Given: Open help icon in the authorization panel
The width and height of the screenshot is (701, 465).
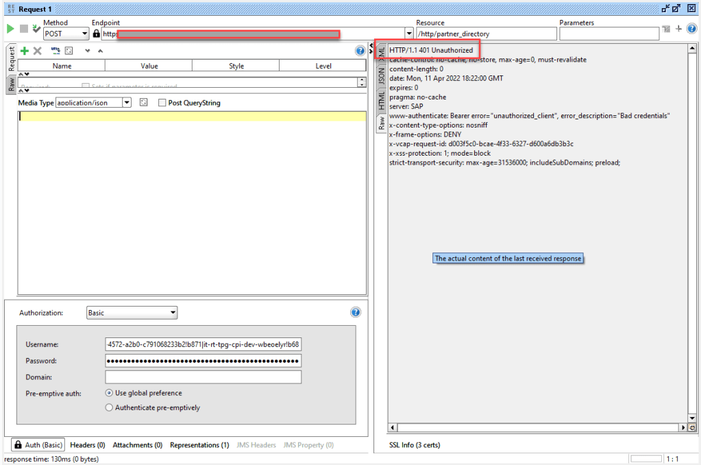Looking at the screenshot, I should click(x=355, y=312).
